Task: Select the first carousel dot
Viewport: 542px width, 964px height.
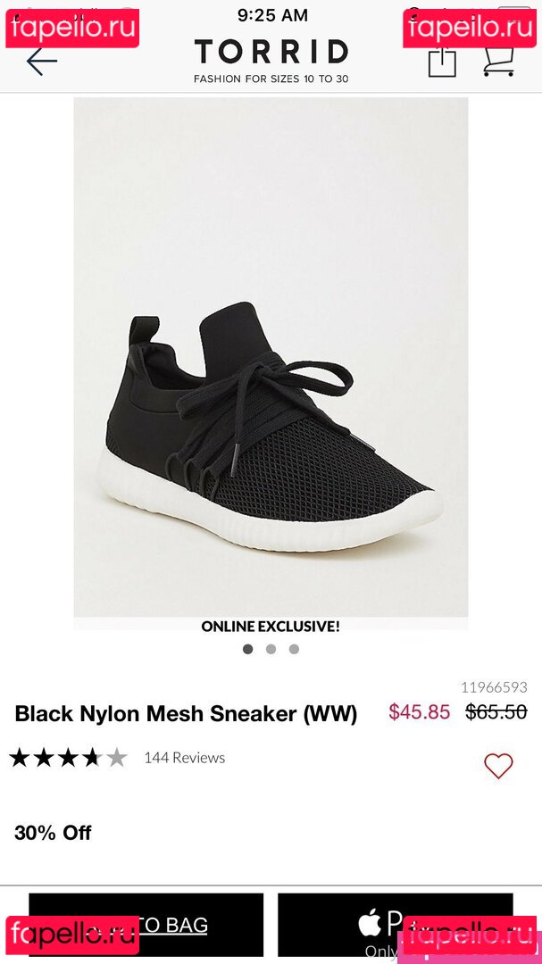Action: click(x=248, y=649)
